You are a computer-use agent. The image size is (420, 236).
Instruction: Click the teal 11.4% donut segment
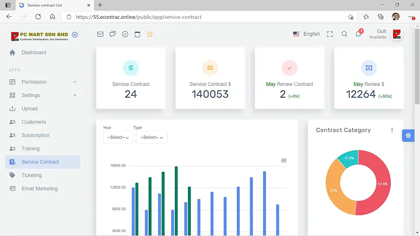point(348,158)
